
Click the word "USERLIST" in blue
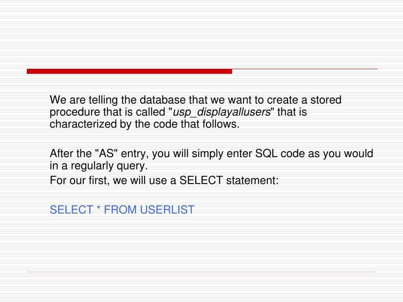(x=167, y=210)
